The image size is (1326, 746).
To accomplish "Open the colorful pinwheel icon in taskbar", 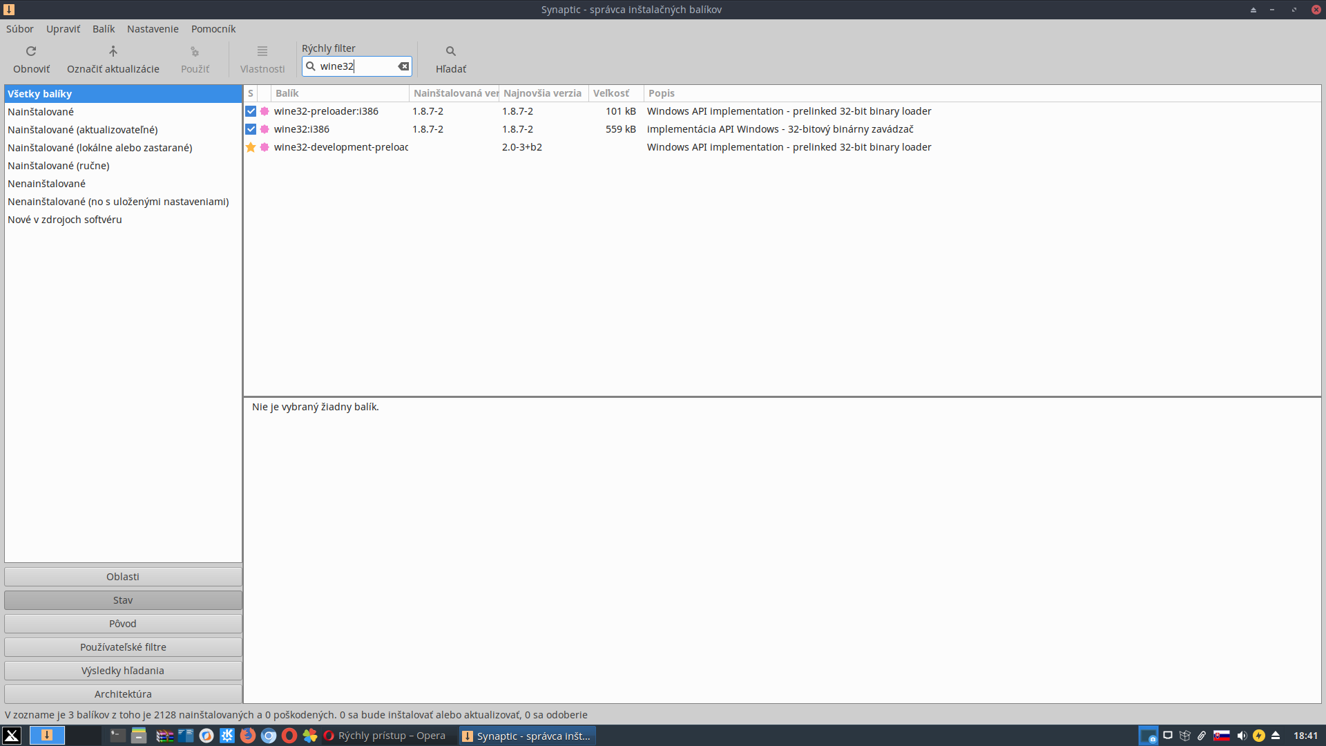I will click(x=310, y=736).
